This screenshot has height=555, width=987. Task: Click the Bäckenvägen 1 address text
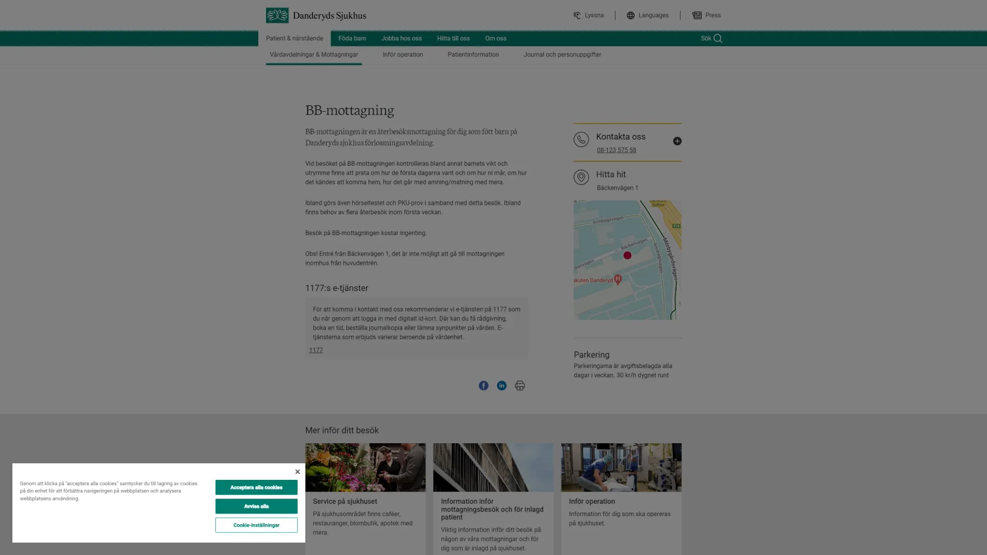(x=617, y=188)
